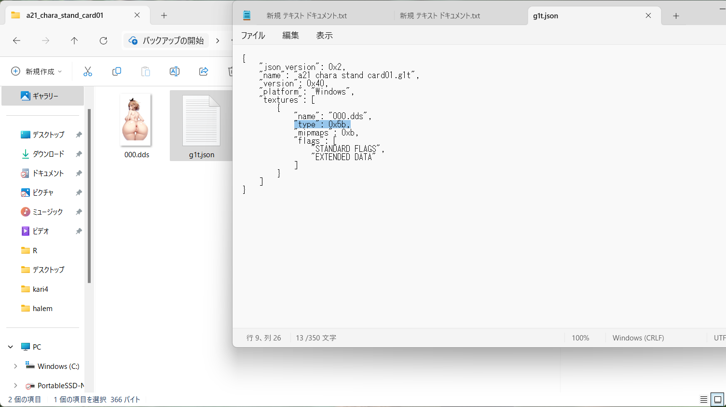The image size is (726, 407).
Task: Open Notepad ファイル menu
Action: (x=253, y=35)
